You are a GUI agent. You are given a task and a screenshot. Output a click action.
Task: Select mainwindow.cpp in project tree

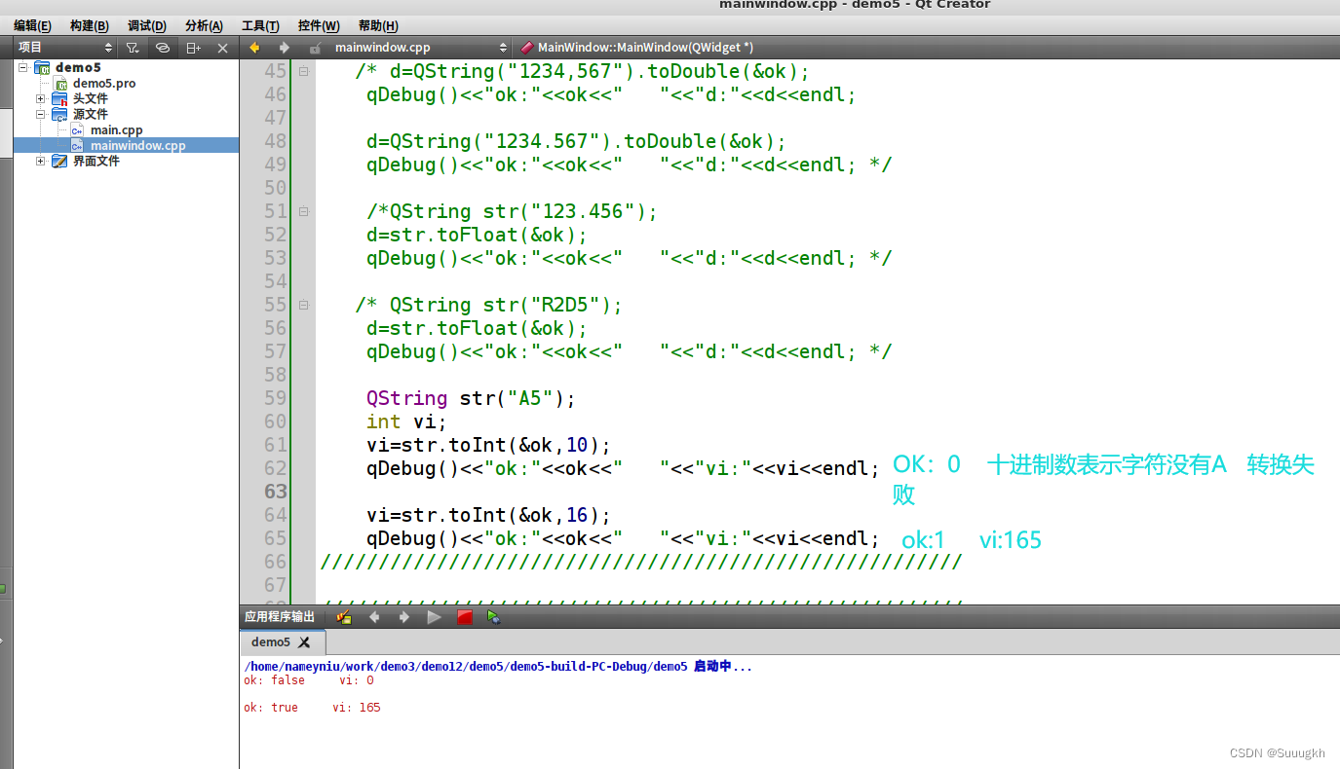[137, 145]
